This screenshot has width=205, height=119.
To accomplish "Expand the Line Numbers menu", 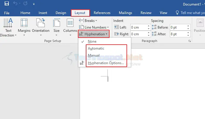I will 94,27.
